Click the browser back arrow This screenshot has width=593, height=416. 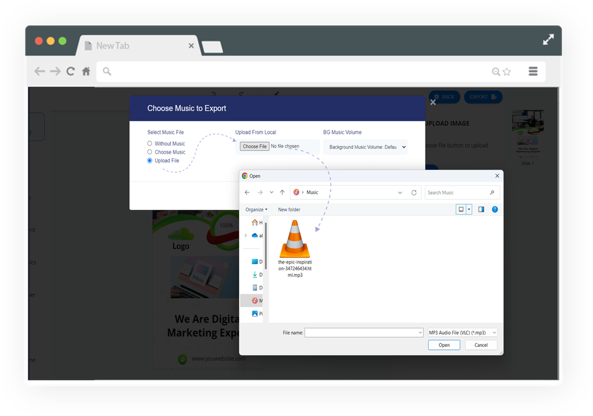40,71
